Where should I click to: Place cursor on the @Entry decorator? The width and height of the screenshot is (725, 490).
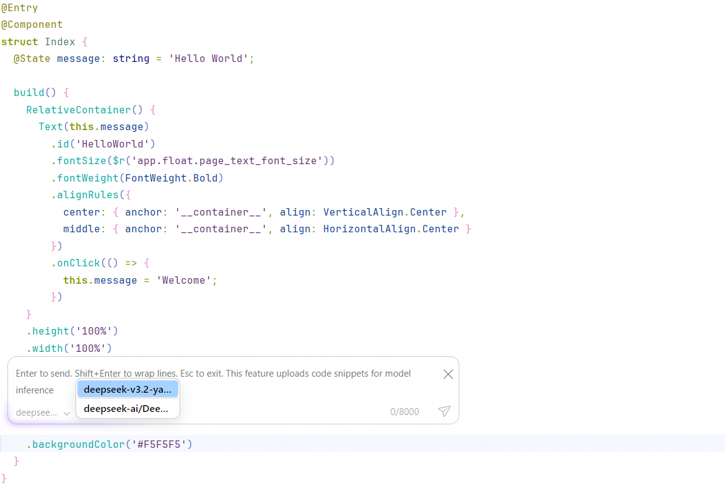[20, 8]
